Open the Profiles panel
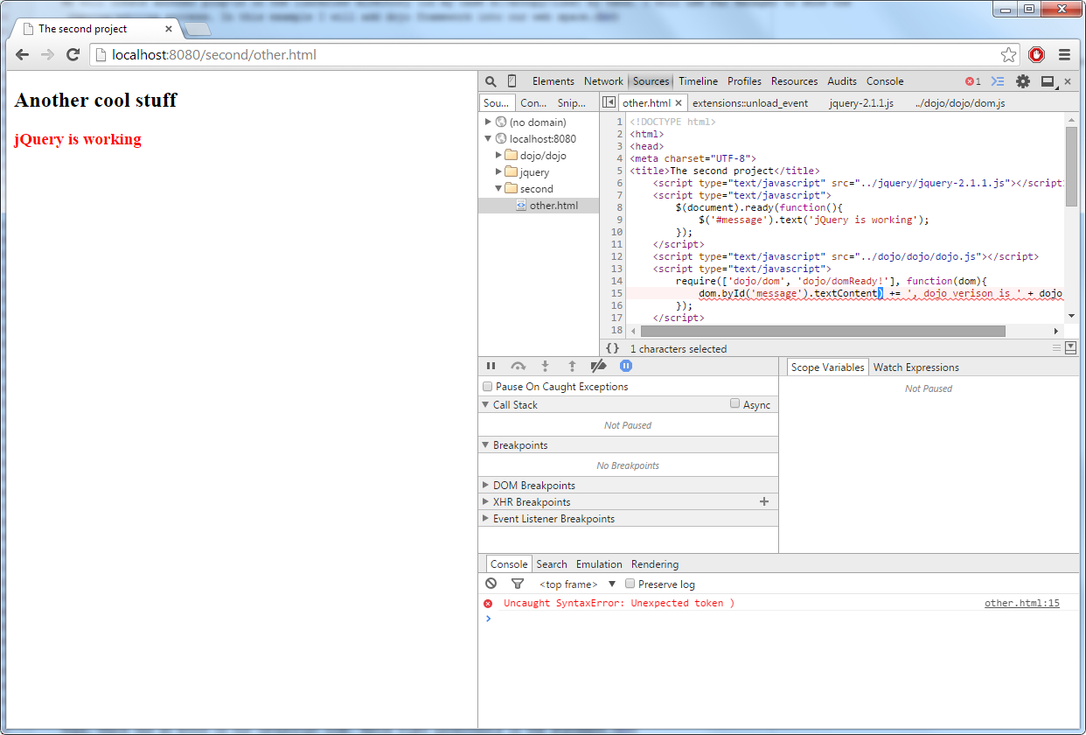Image resolution: width=1086 pixels, height=735 pixels. point(744,81)
